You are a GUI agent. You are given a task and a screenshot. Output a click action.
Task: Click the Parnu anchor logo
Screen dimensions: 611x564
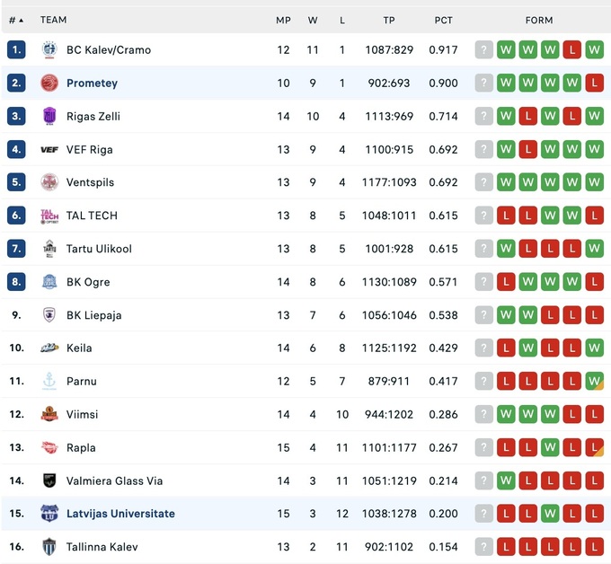tap(49, 382)
